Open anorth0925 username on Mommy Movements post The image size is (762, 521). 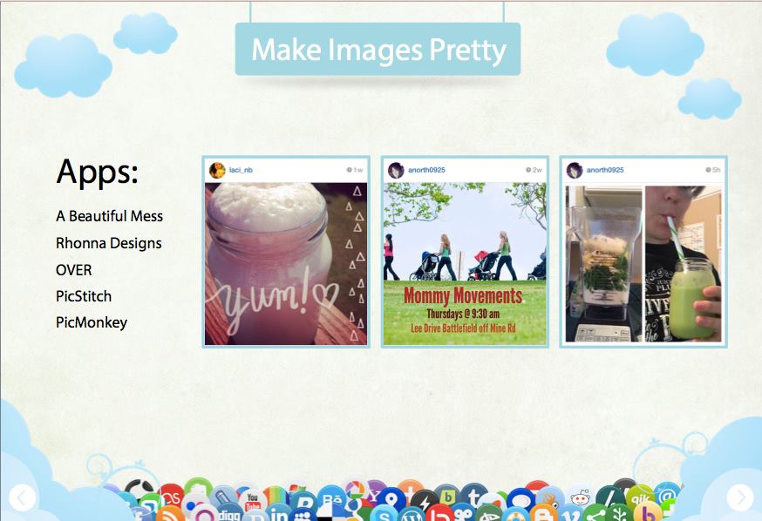click(x=426, y=170)
